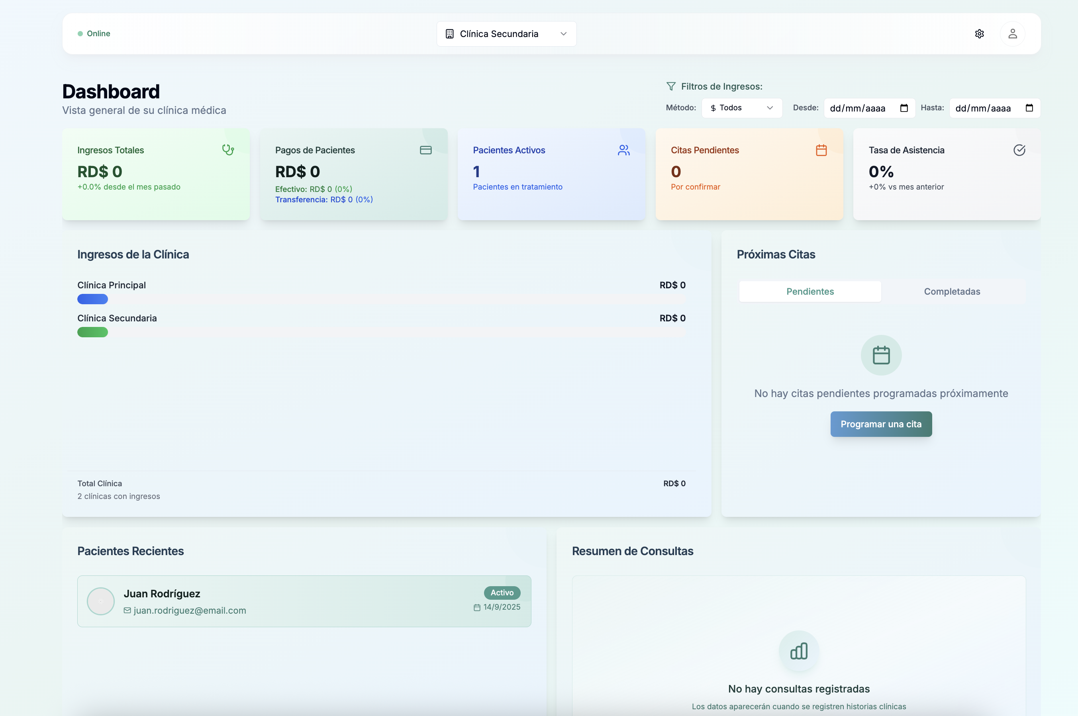Image resolution: width=1078 pixels, height=716 pixels.
Task: Click the Programar una cita button
Action: 881,424
